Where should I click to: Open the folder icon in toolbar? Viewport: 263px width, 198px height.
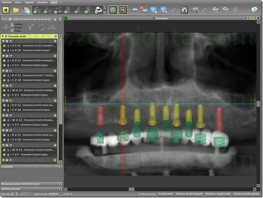pos(16,10)
